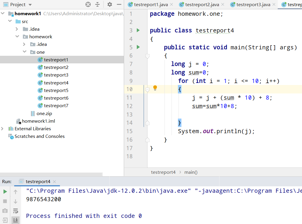This screenshot has height=224, width=302.
Task: Click line number 15 in gutter
Action: click(129, 131)
